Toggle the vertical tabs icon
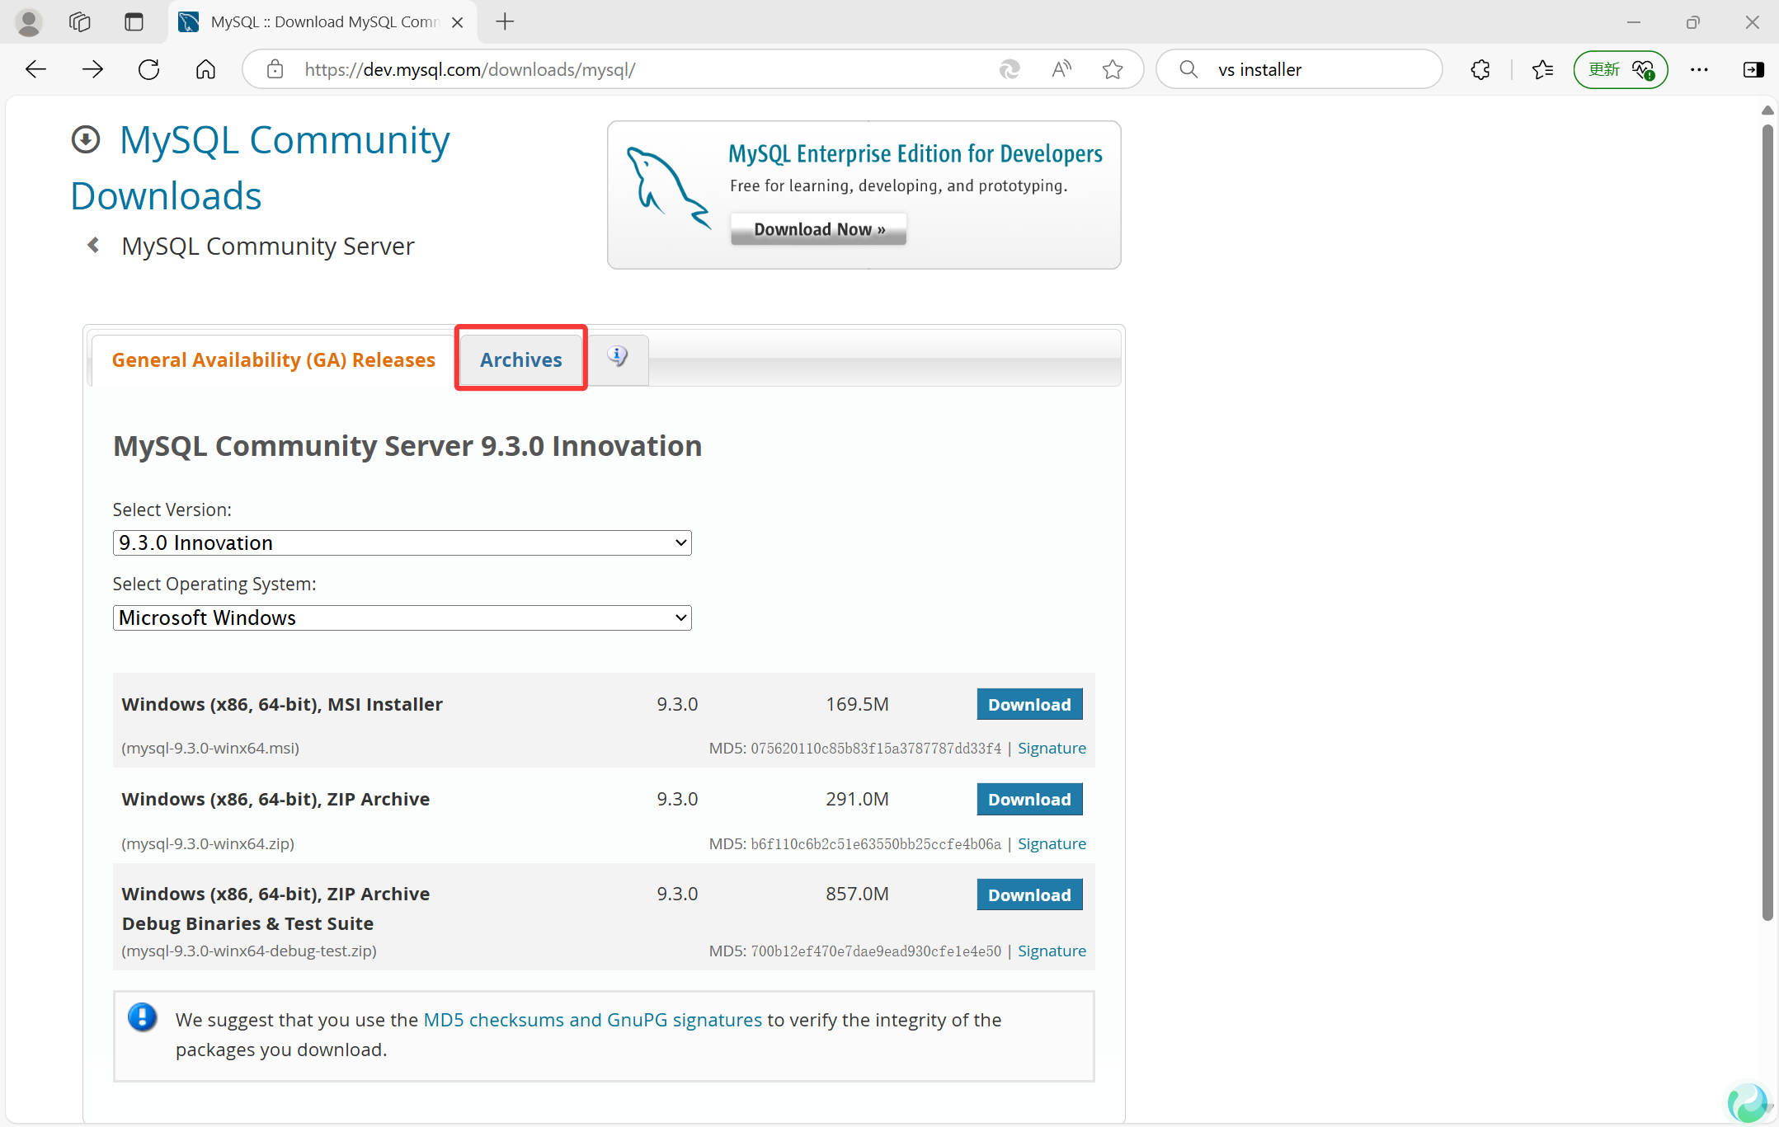Screen dimensions: 1779x1127 point(134,22)
